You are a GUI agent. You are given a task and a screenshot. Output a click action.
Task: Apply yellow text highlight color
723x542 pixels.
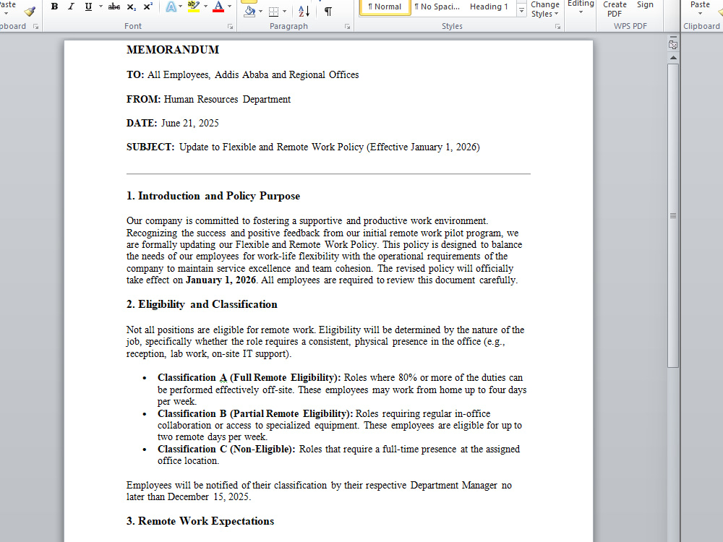point(194,7)
